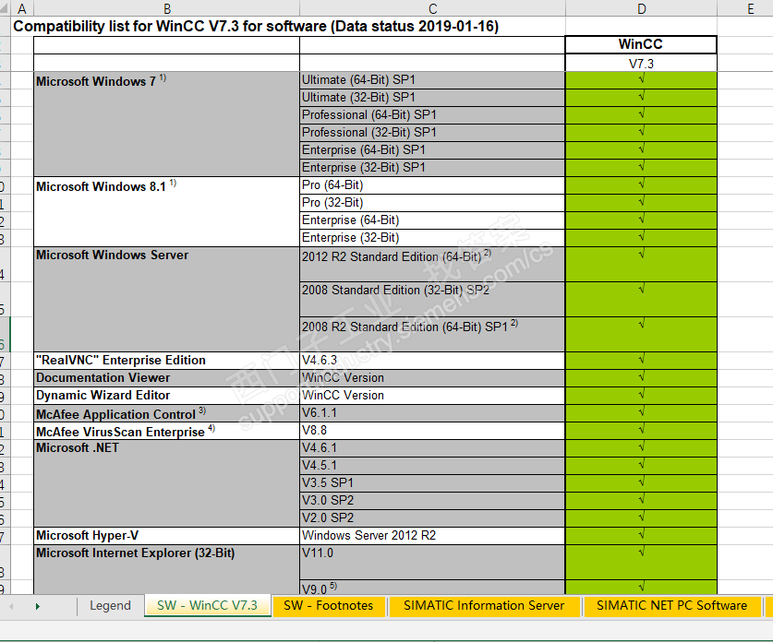Select the Professional (64-Bit) SP1 cell
Viewport: 773px width, 642px height.
point(432,115)
